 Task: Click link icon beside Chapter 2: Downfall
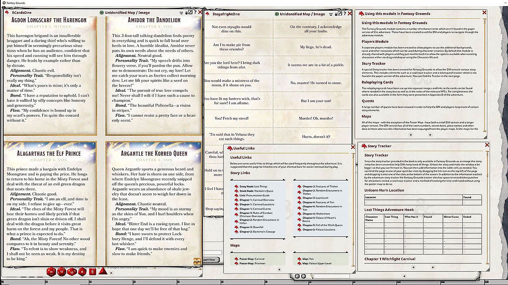[x=237, y=227]
